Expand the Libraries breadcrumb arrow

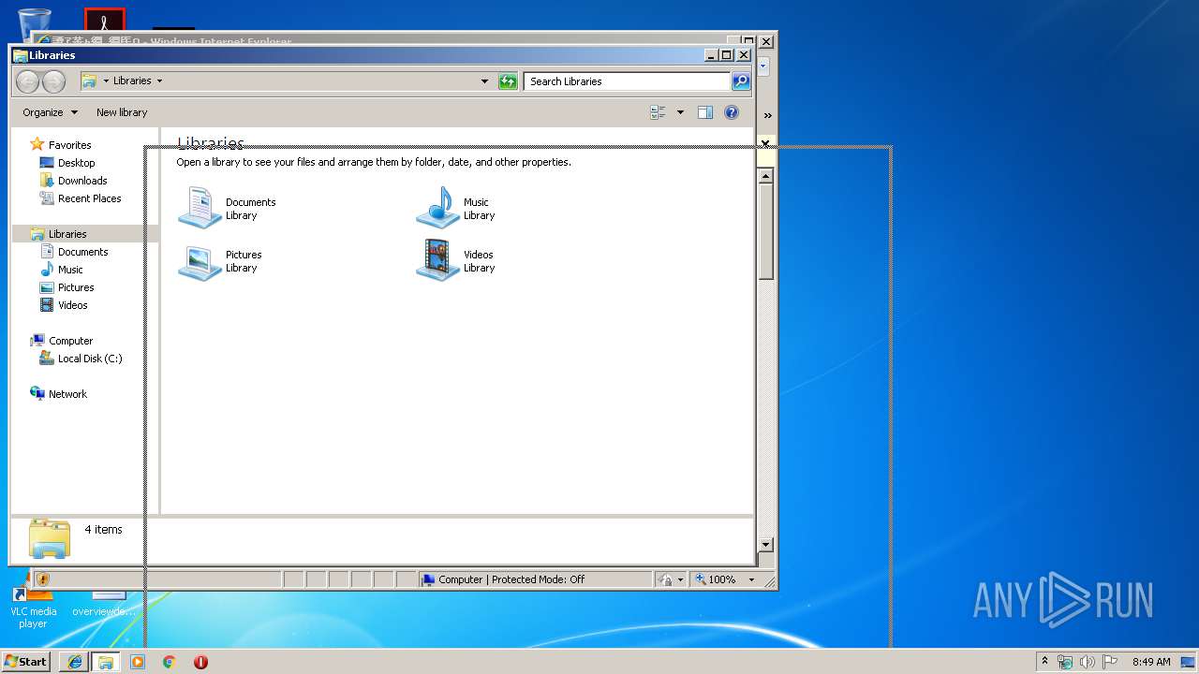tap(159, 81)
